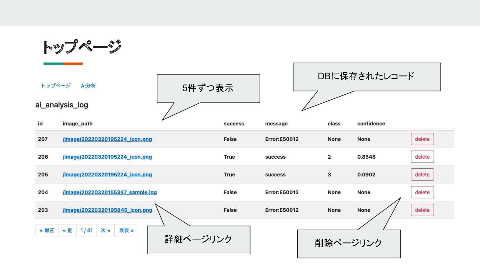Open image link in row 206
480x270 pixels.
tap(107, 157)
